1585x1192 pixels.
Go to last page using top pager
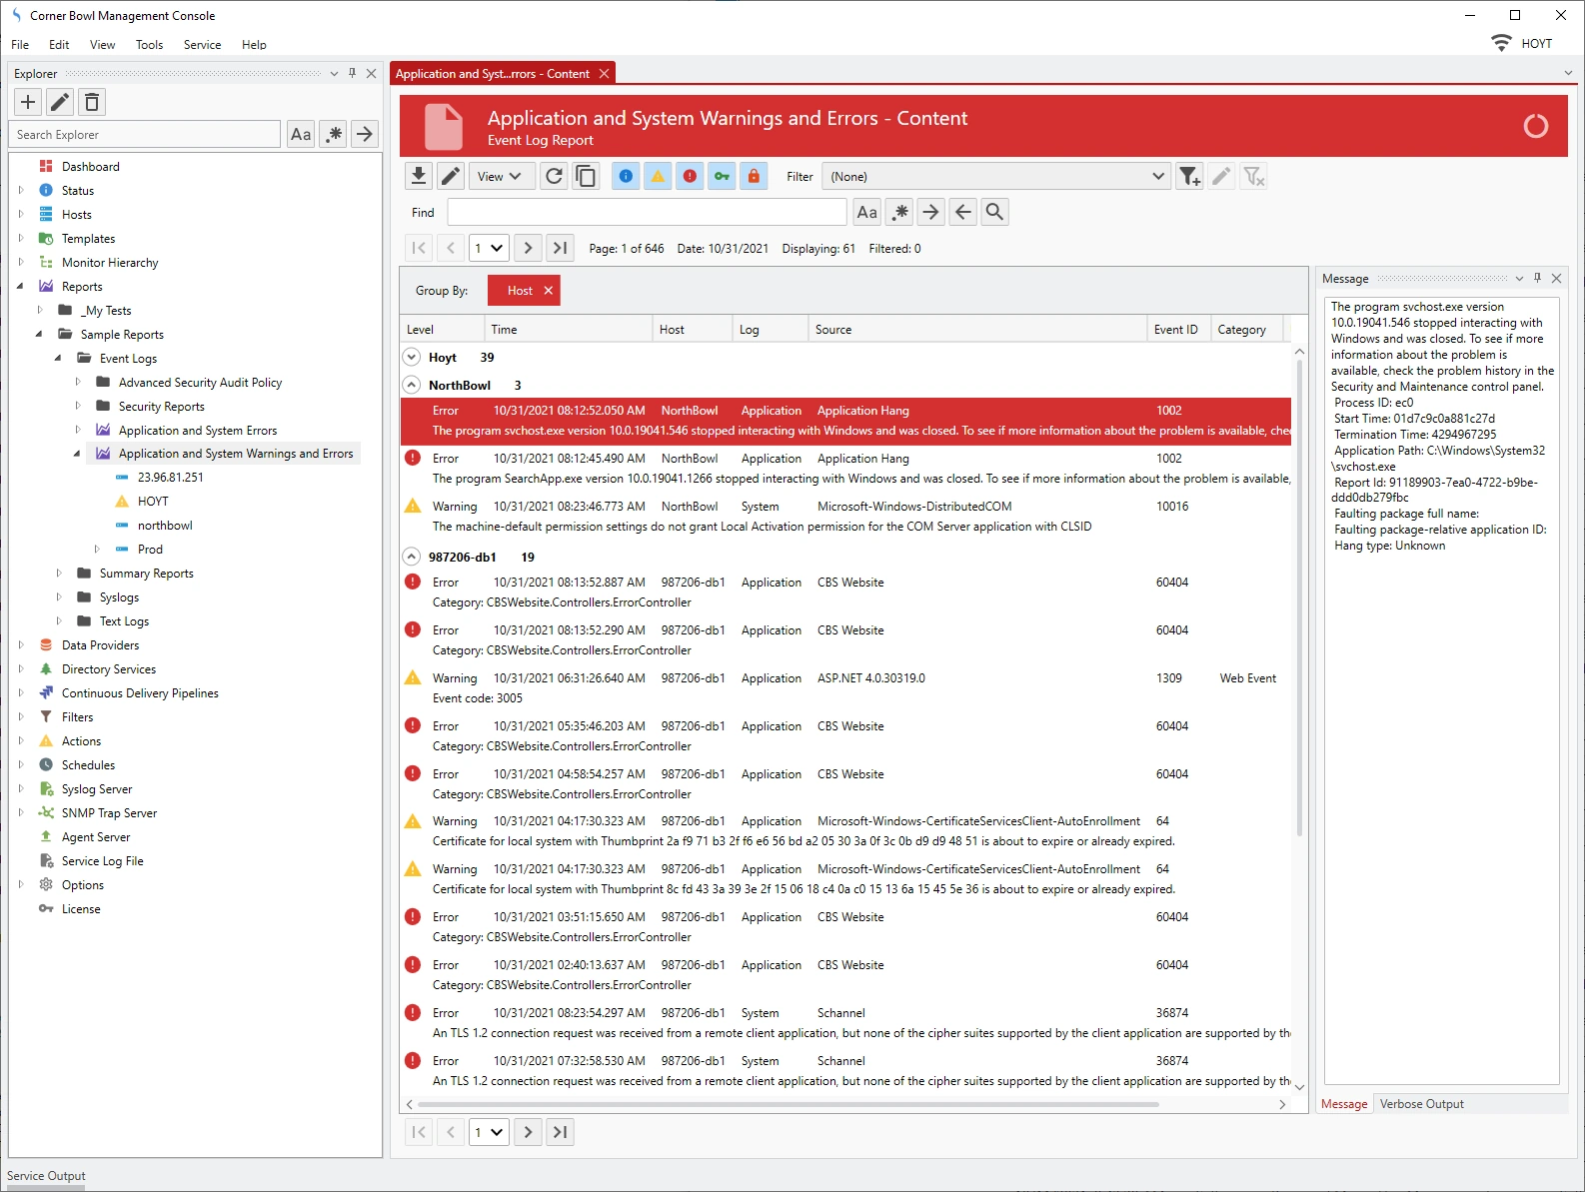(x=560, y=248)
